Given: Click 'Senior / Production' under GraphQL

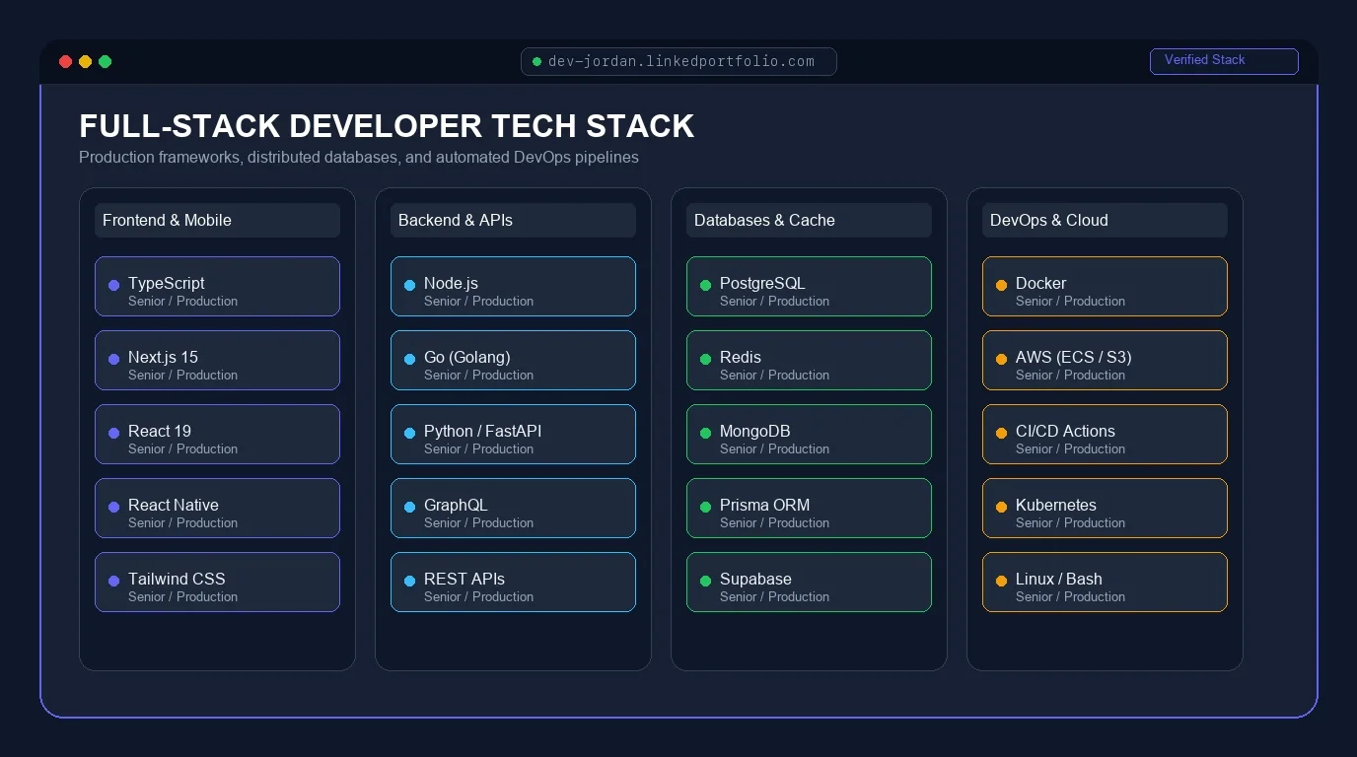Looking at the screenshot, I should pyautogui.click(x=478, y=523).
